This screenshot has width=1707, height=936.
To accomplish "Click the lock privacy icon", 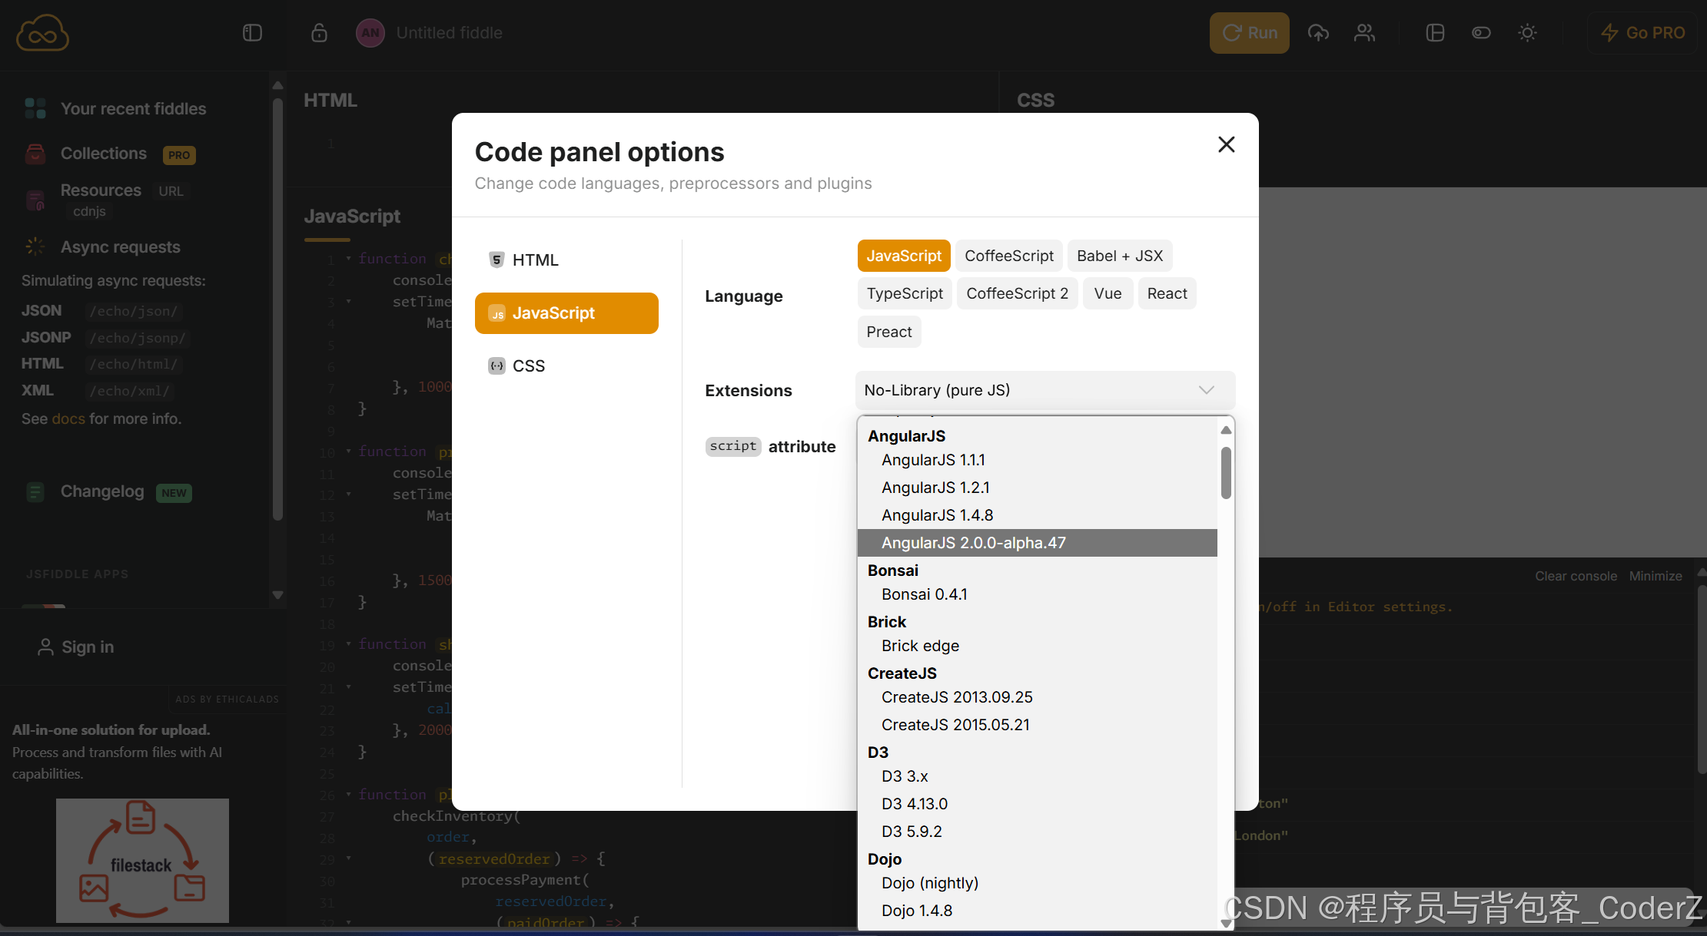I will [x=319, y=33].
